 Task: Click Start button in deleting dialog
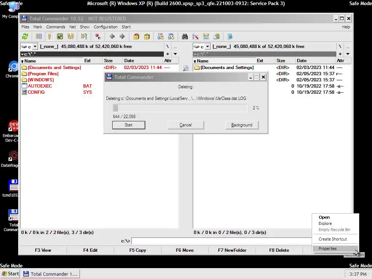point(129,125)
